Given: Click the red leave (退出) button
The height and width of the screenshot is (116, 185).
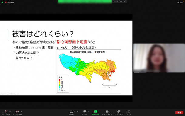Looking at the screenshot, I should (x=179, y=113).
